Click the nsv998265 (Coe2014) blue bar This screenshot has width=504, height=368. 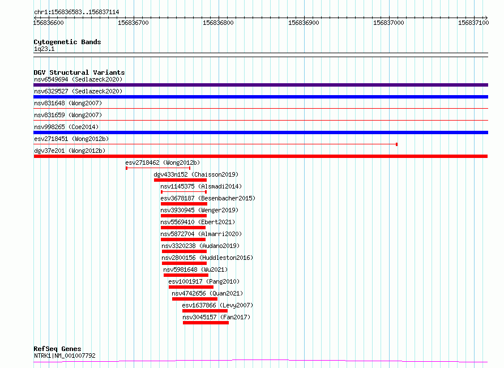point(260,132)
